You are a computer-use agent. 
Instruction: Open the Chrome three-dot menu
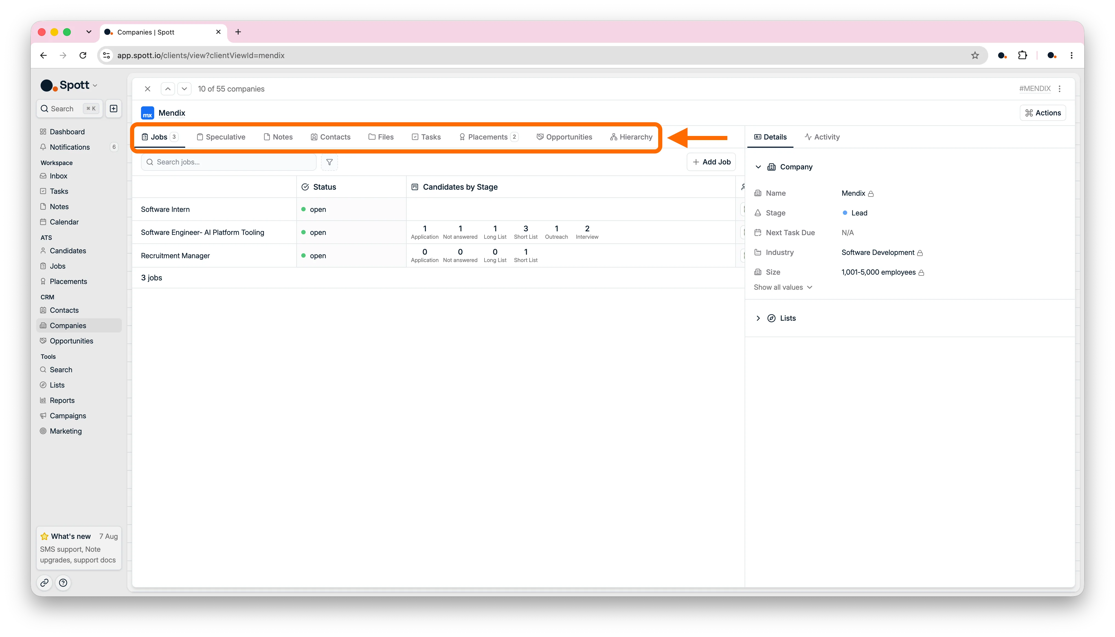coord(1072,56)
